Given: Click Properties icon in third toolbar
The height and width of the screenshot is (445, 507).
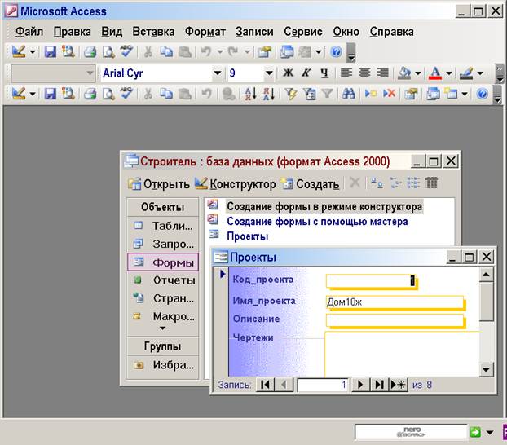Looking at the screenshot, I should click(x=411, y=94).
